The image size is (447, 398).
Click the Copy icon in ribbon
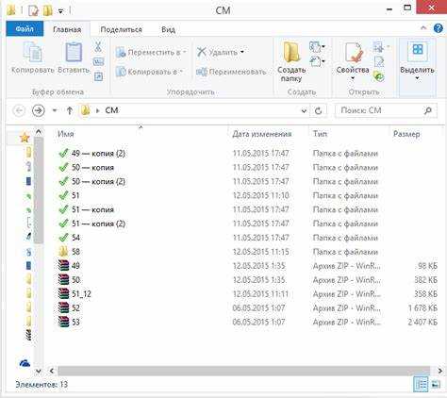point(32,52)
